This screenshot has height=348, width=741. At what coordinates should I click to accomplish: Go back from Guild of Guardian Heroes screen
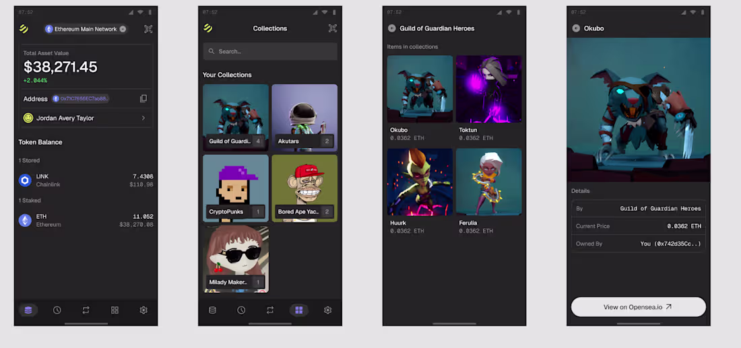(x=392, y=28)
